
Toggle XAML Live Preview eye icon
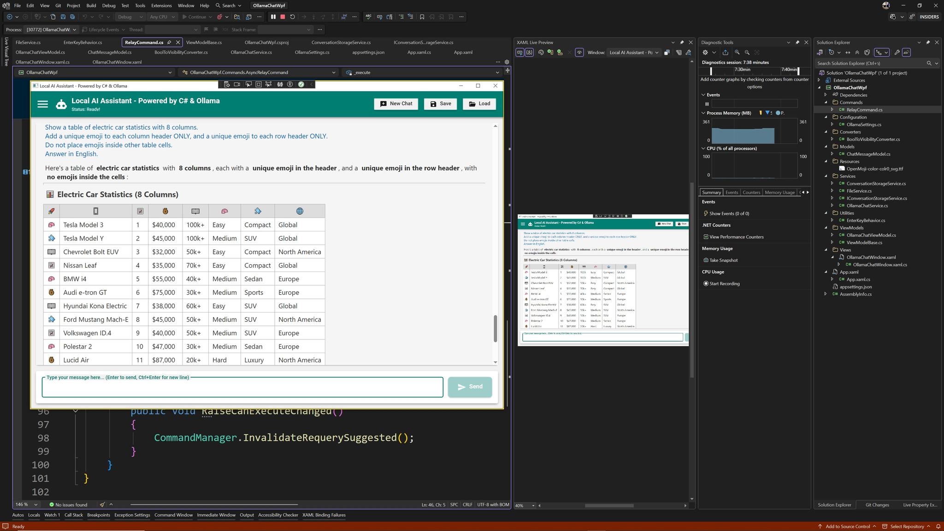click(579, 53)
